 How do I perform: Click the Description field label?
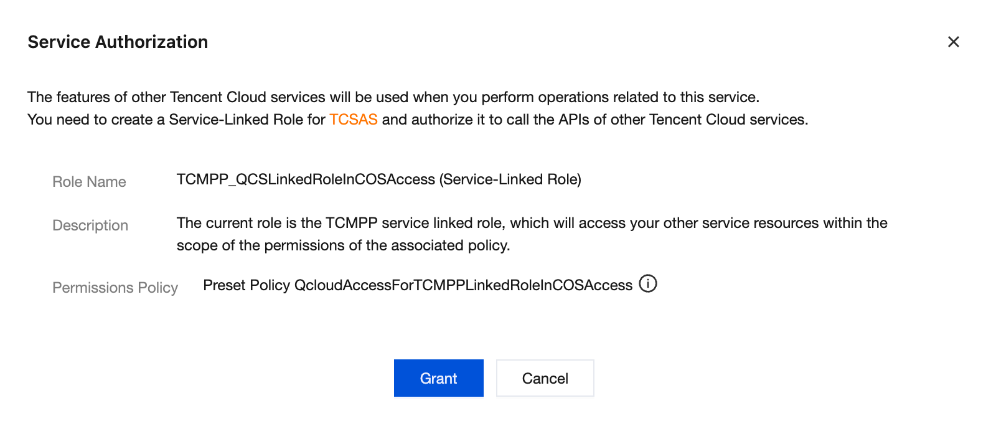(90, 225)
